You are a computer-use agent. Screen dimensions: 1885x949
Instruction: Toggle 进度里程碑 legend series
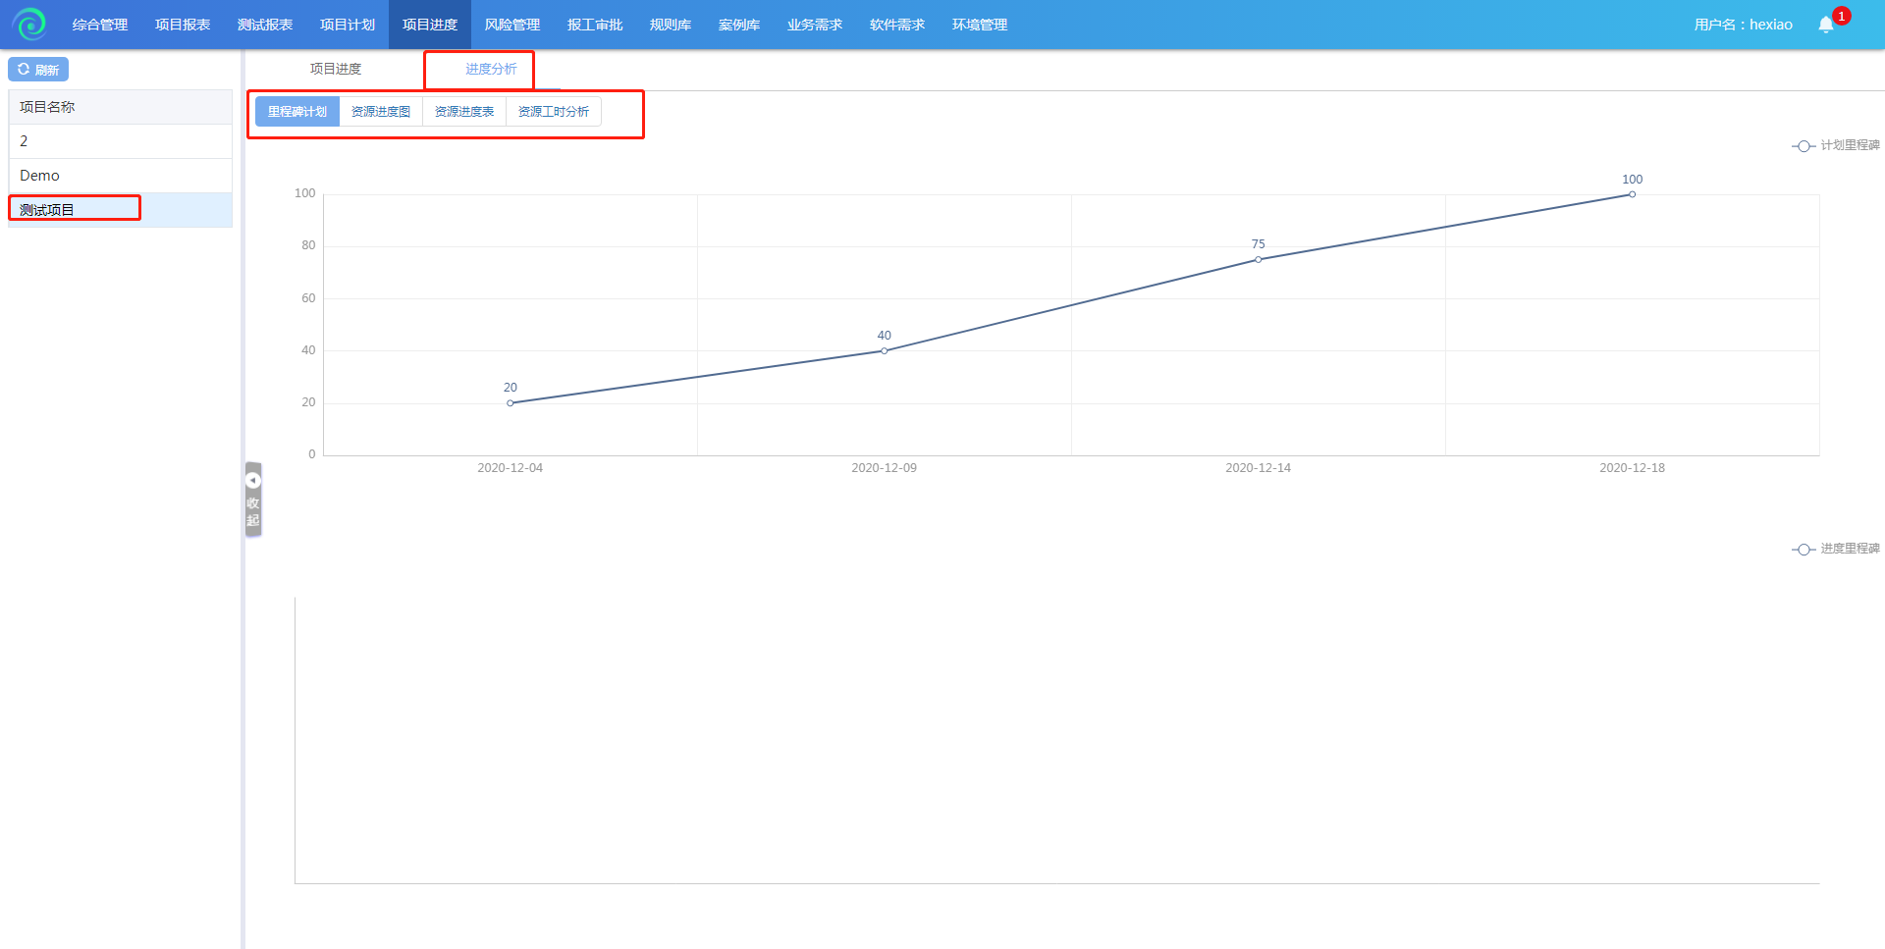point(1835,549)
